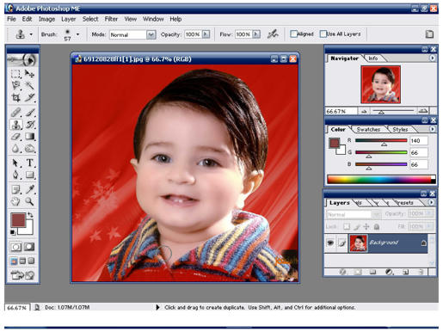Hide the Background layer with eye icon

[330, 243]
